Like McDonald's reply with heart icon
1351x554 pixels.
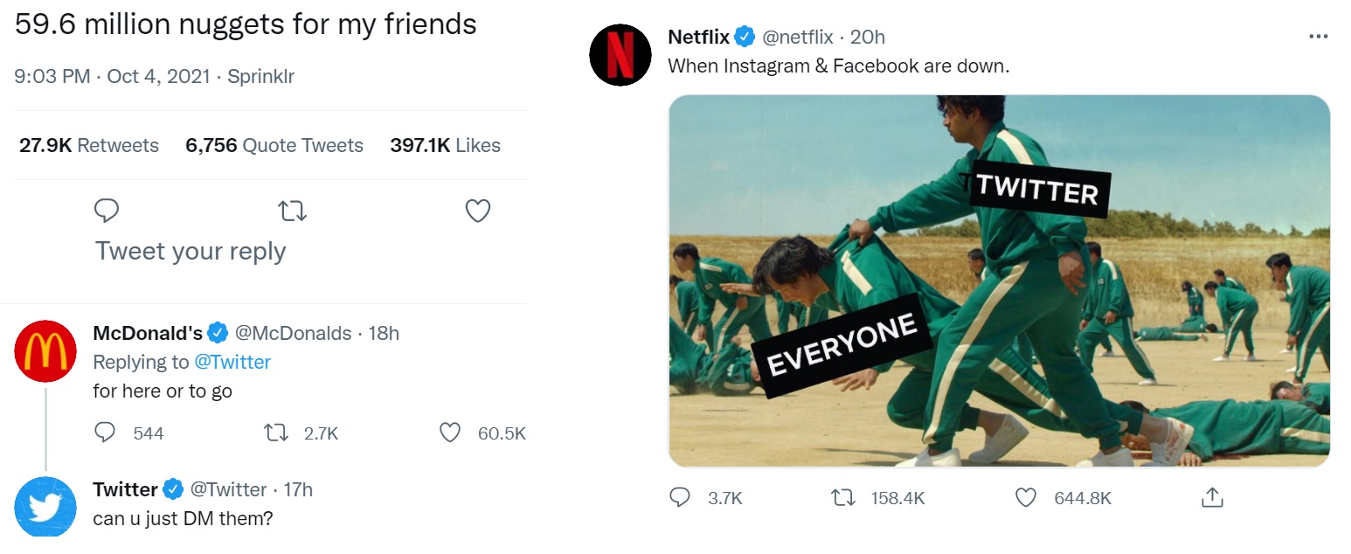coord(449,433)
